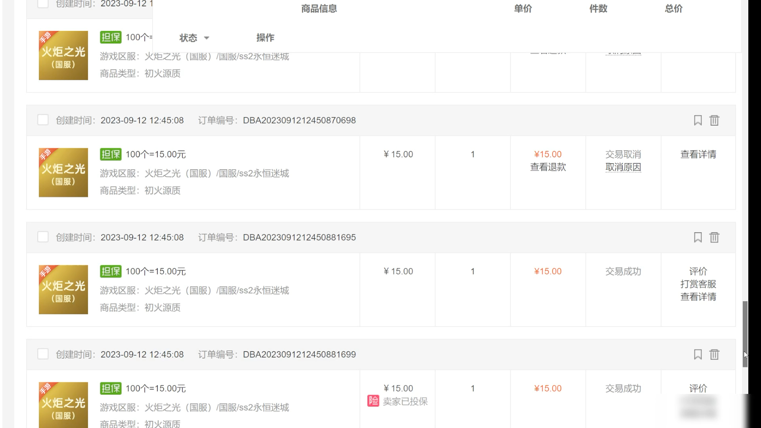Select checkbox for order DBA2023091212450881699
761x428 pixels.
tap(43, 353)
